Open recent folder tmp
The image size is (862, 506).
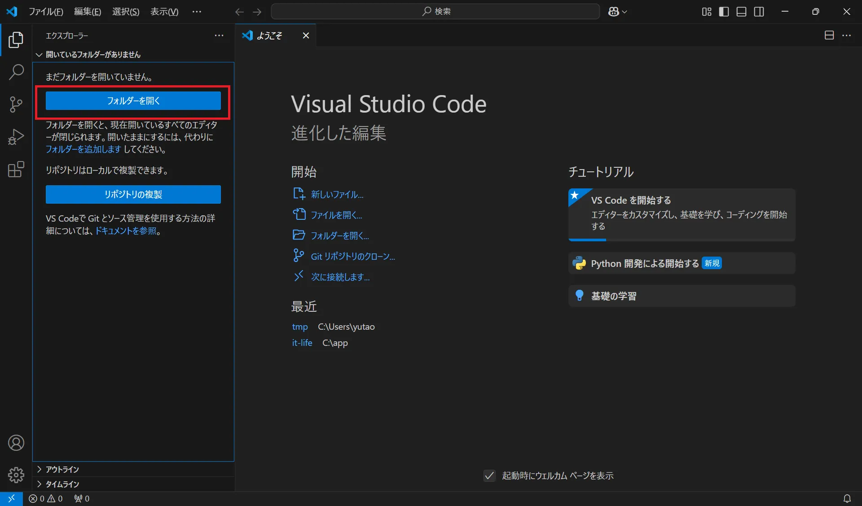[x=300, y=327]
